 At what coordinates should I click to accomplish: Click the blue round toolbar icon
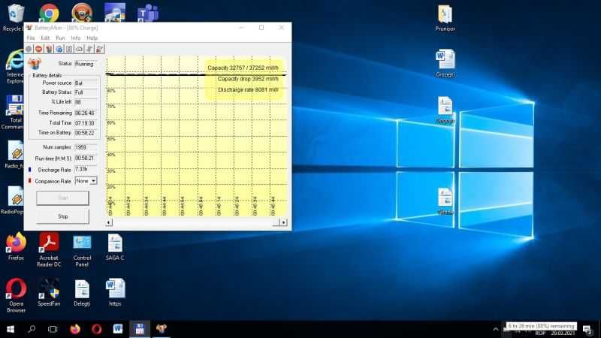point(59,49)
